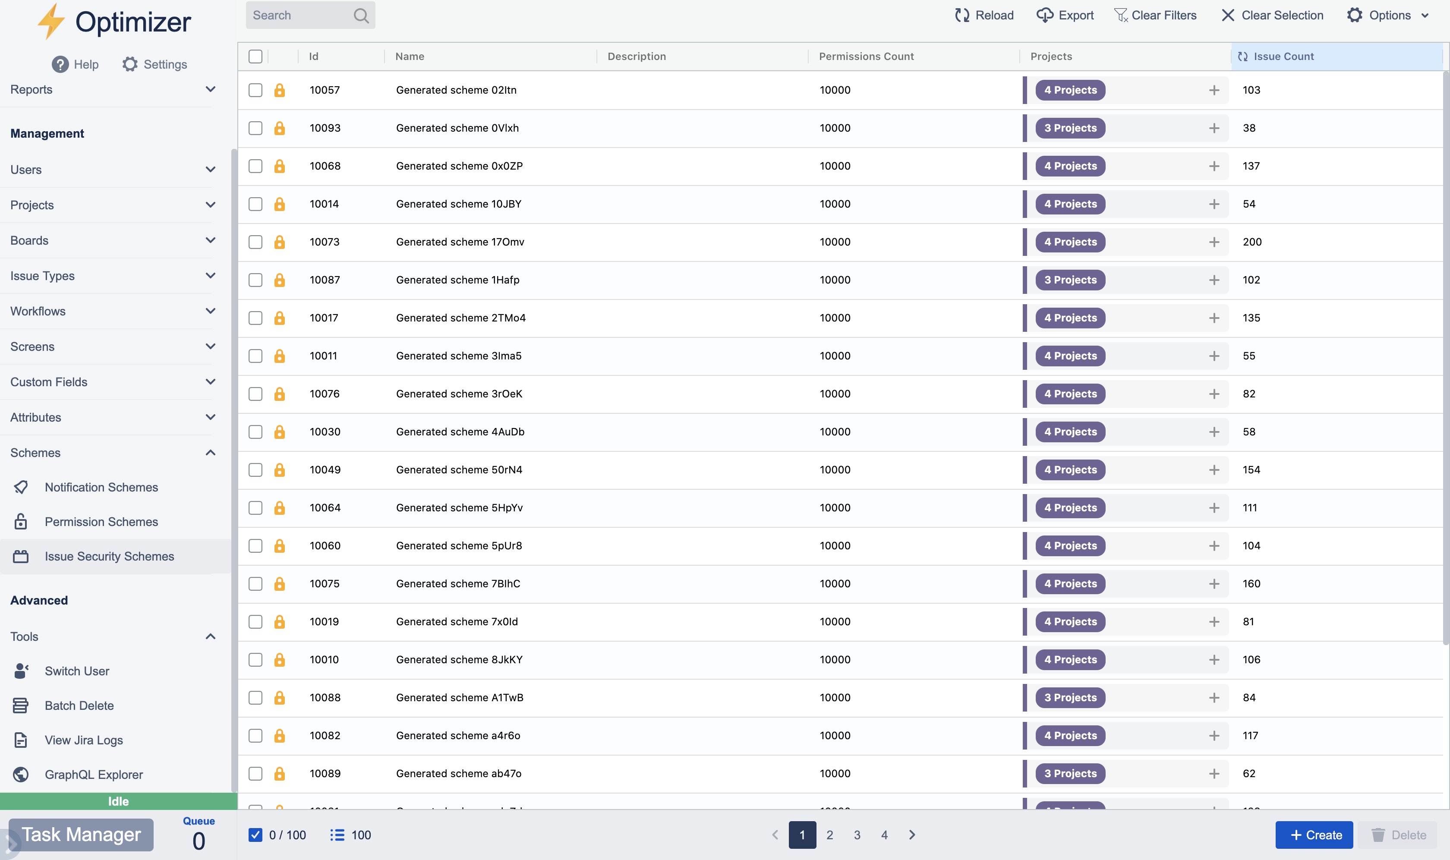
Task: Open Settings from the sidebar
Action: [x=154, y=64]
